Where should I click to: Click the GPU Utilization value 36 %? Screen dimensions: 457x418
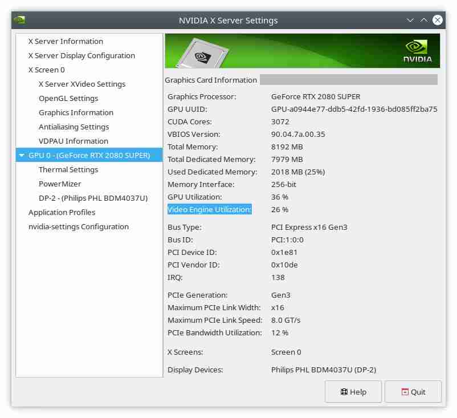tap(280, 197)
